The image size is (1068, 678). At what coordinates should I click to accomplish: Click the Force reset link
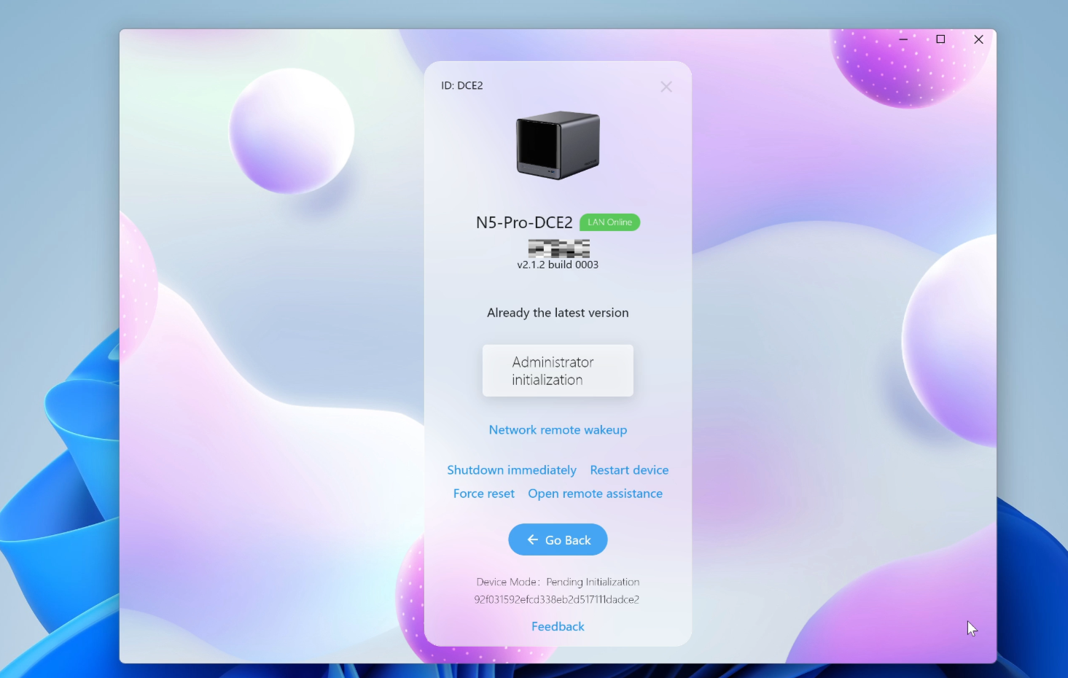[484, 494]
